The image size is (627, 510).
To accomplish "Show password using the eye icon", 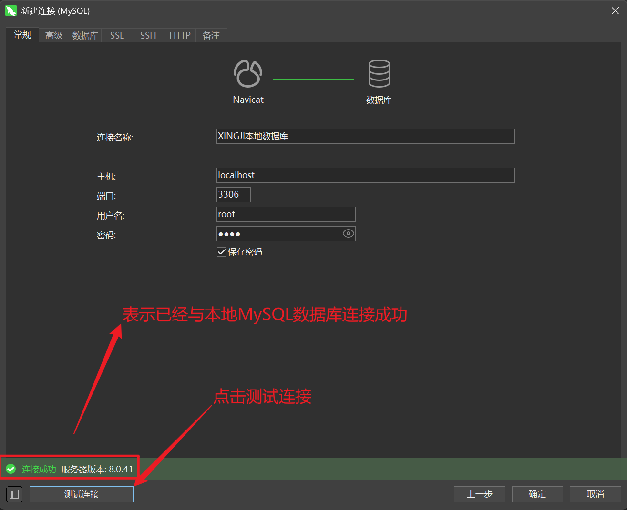I will point(348,234).
